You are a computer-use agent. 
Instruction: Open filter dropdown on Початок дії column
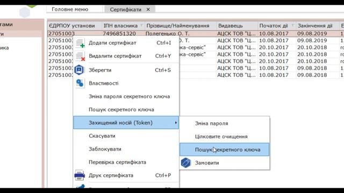[x=292, y=26]
